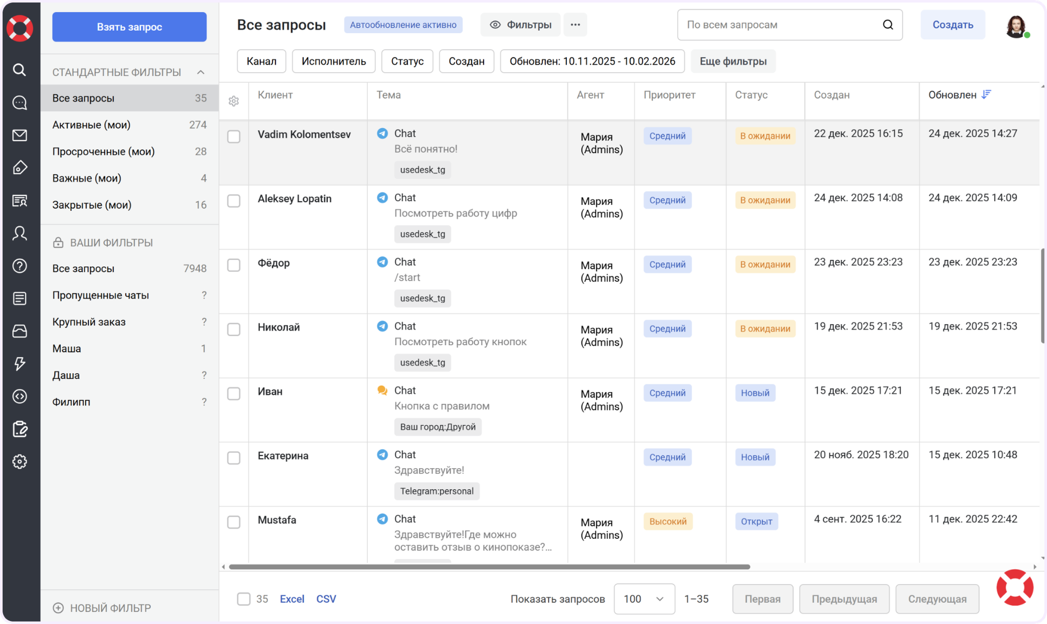Select the Фёдор row checkbox
Viewport: 1047px width, 624px height.
tap(234, 265)
